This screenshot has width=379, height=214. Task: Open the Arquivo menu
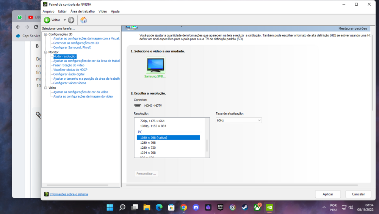49,11
